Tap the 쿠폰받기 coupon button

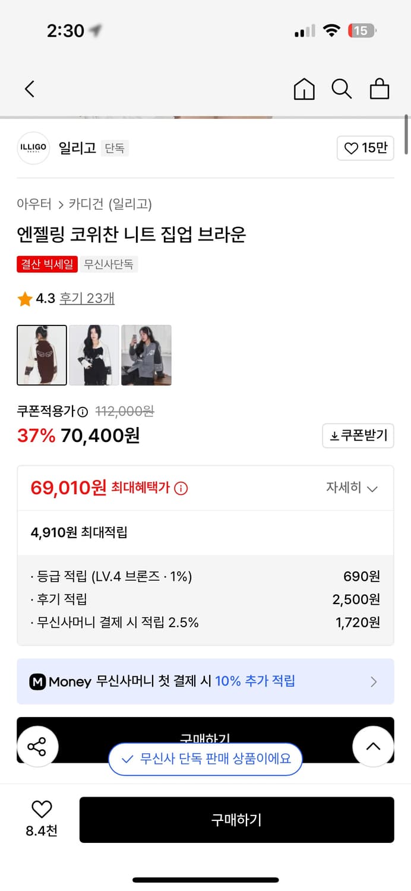(x=358, y=435)
